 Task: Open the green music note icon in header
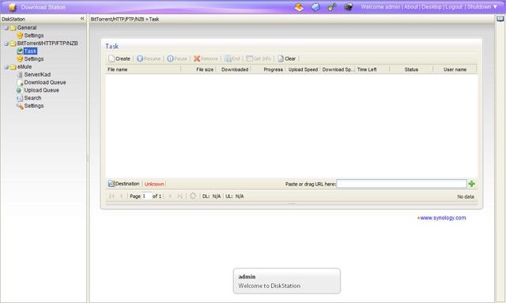(332, 7)
